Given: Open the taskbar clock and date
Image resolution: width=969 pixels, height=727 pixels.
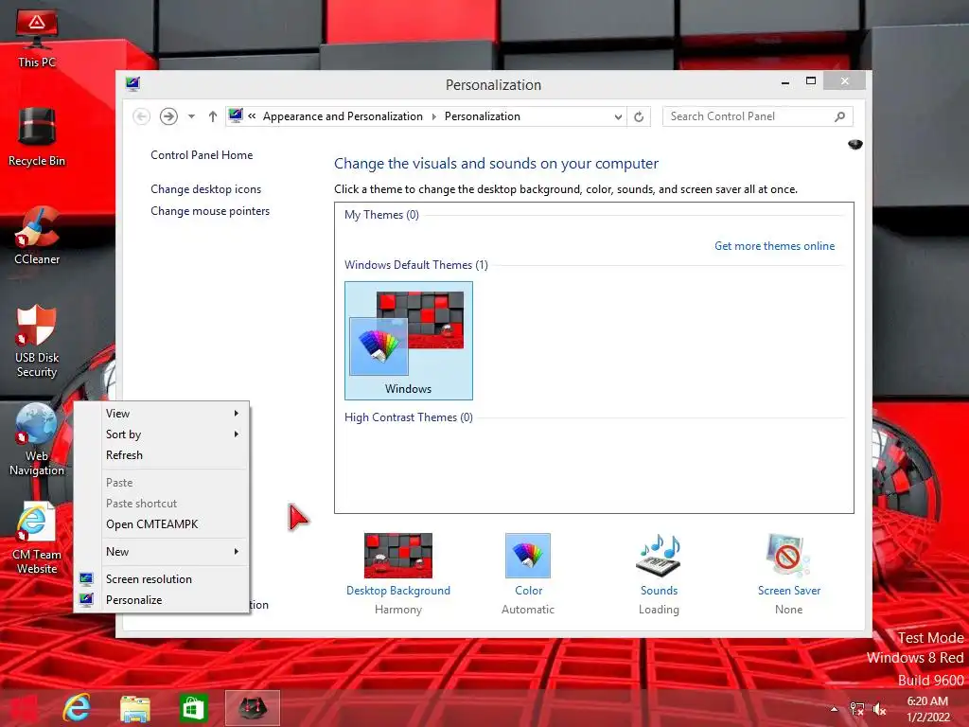Looking at the screenshot, I should point(927,709).
